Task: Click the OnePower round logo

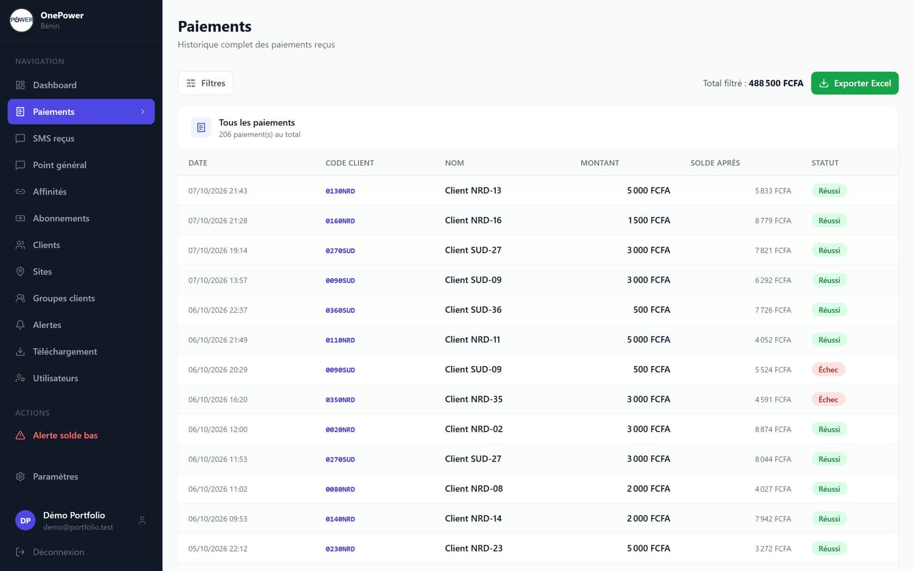Action: [x=22, y=20]
